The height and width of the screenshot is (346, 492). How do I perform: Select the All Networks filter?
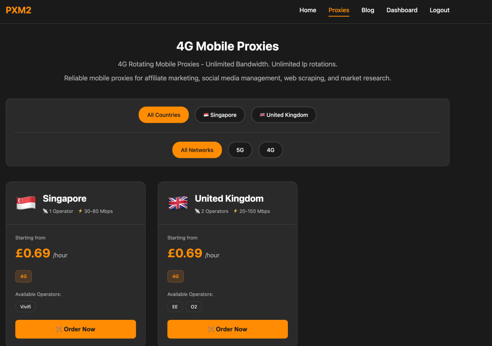pos(197,150)
